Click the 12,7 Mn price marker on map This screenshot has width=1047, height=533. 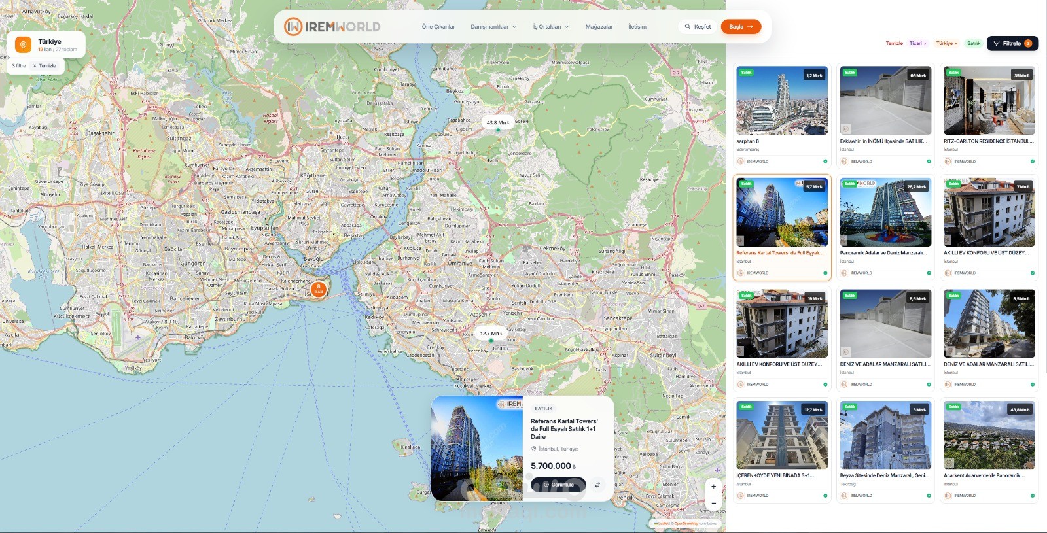coord(490,334)
